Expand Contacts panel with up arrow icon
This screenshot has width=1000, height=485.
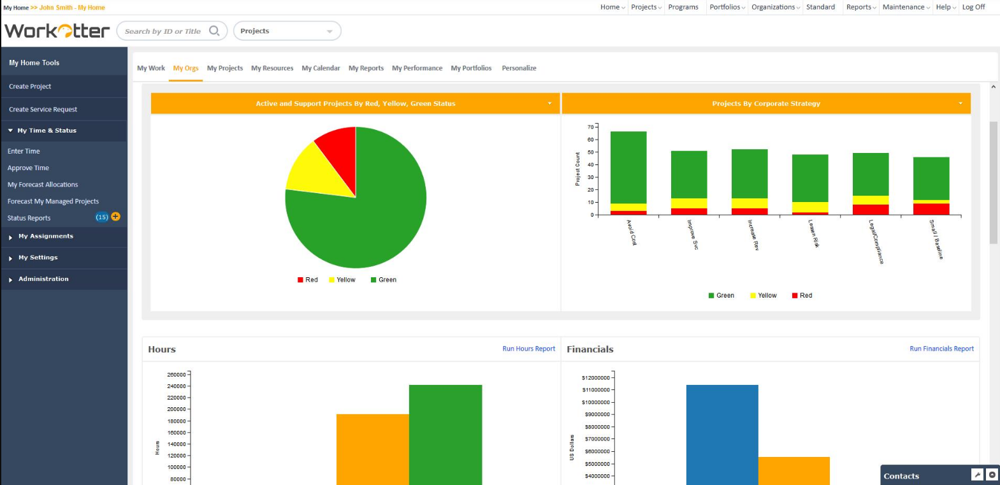coord(992,475)
